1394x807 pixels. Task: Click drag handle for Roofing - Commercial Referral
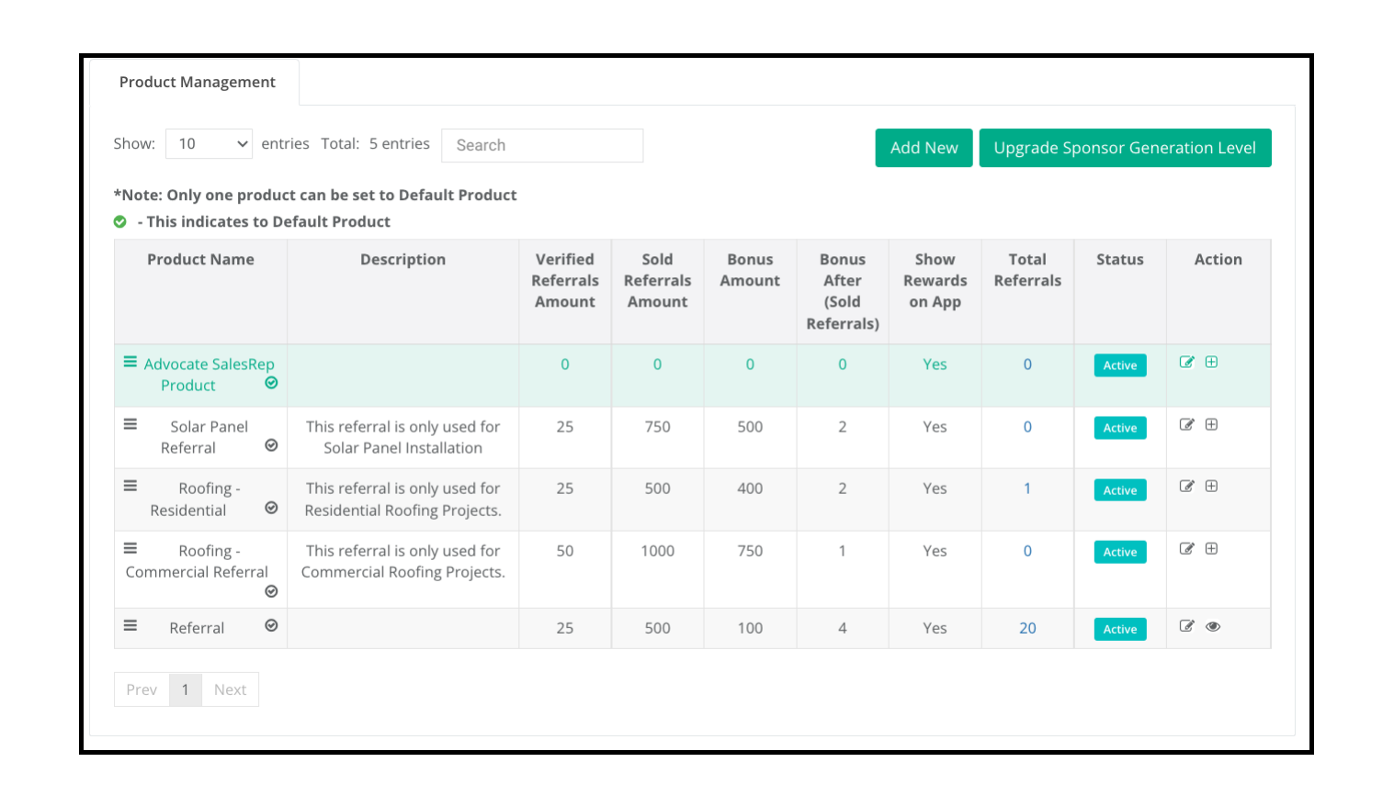tap(130, 549)
